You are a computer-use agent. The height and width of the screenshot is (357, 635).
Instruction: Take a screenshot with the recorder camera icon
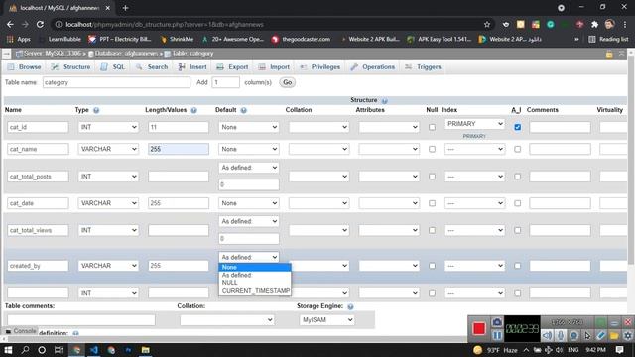pyautogui.click(x=497, y=322)
